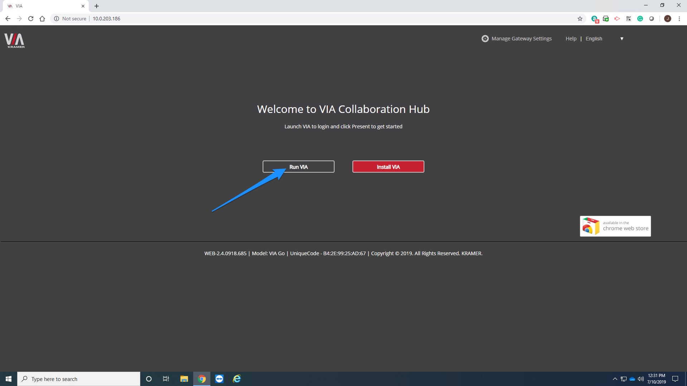Screen dimensions: 687x386
Task: Open the OneDrive tray icon
Action: (632, 379)
